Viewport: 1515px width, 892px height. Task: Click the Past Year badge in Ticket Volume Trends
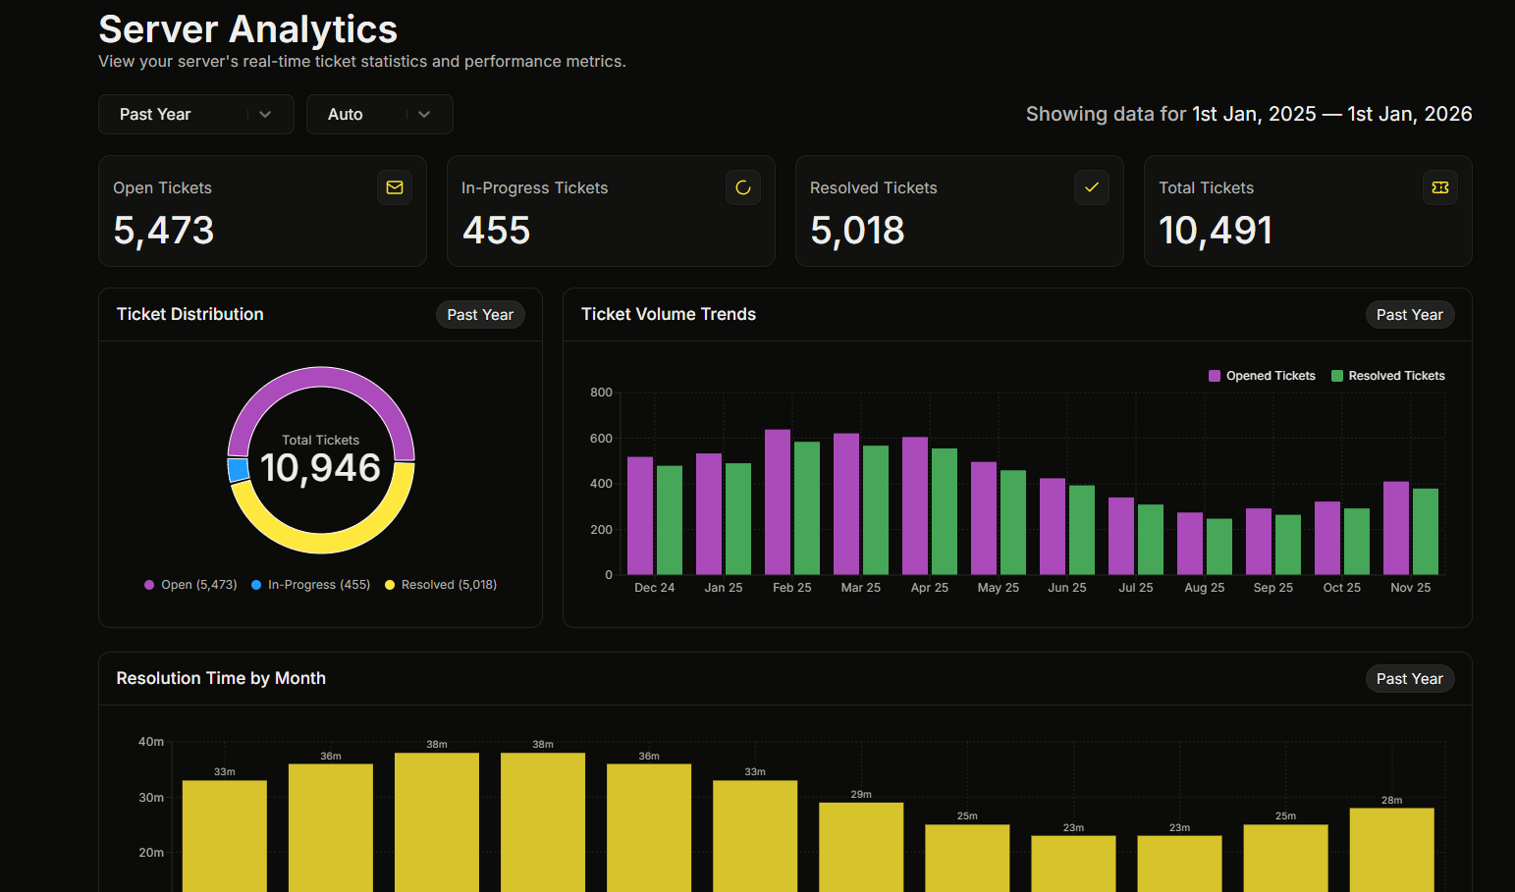[1410, 315]
